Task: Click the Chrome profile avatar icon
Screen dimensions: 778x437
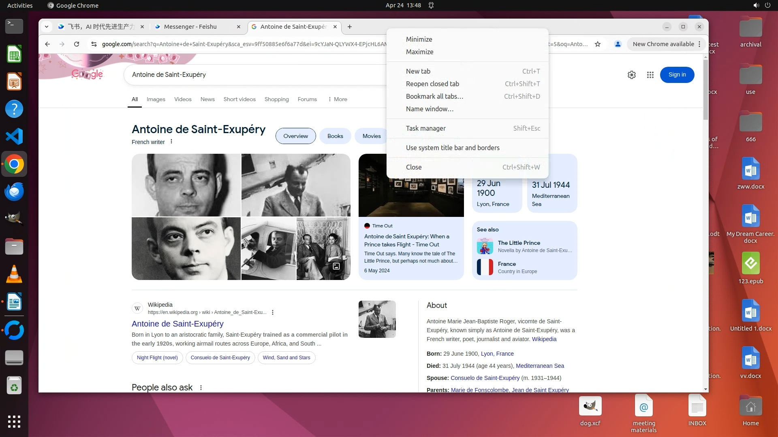Action: point(618,44)
